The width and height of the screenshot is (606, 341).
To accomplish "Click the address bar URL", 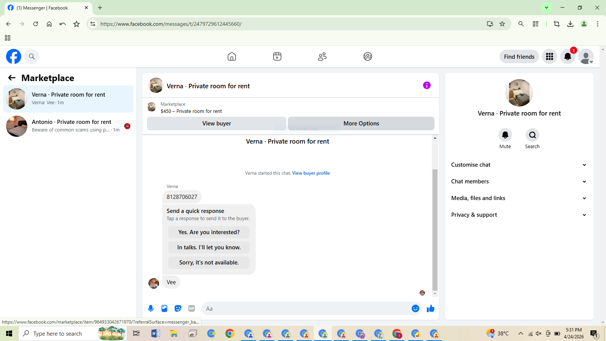I will tap(171, 24).
